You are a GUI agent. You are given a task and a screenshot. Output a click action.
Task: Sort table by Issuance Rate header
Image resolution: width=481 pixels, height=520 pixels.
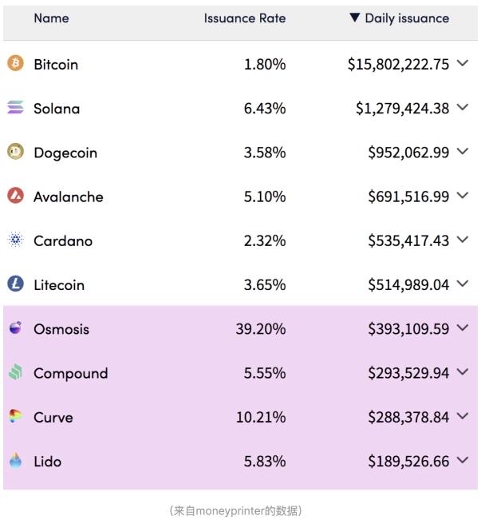pos(244,18)
